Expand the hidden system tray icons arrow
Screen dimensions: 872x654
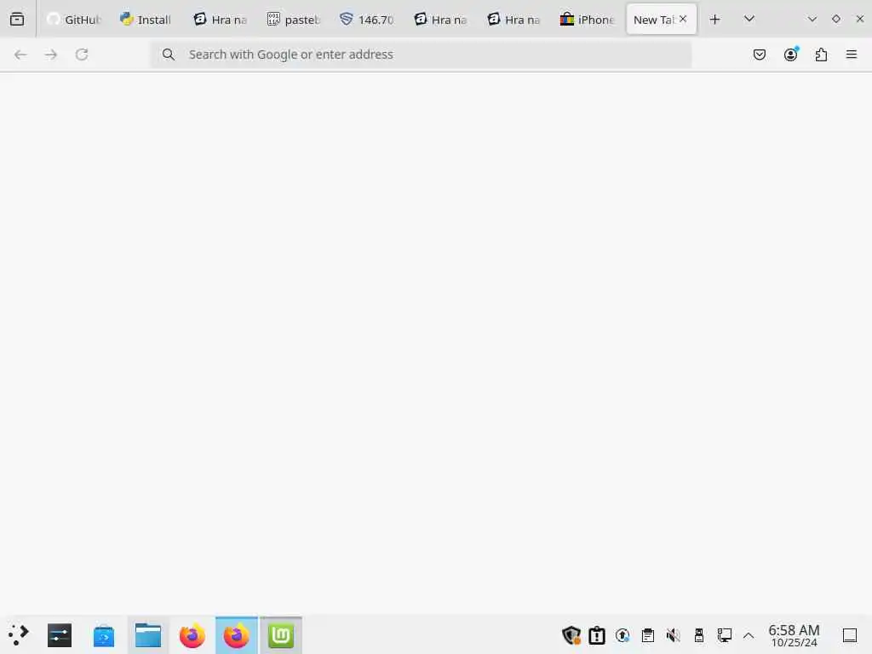tap(749, 635)
